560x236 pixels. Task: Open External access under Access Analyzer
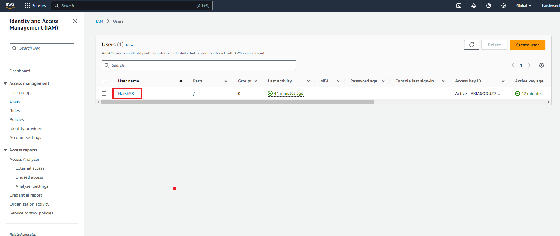pyautogui.click(x=30, y=168)
